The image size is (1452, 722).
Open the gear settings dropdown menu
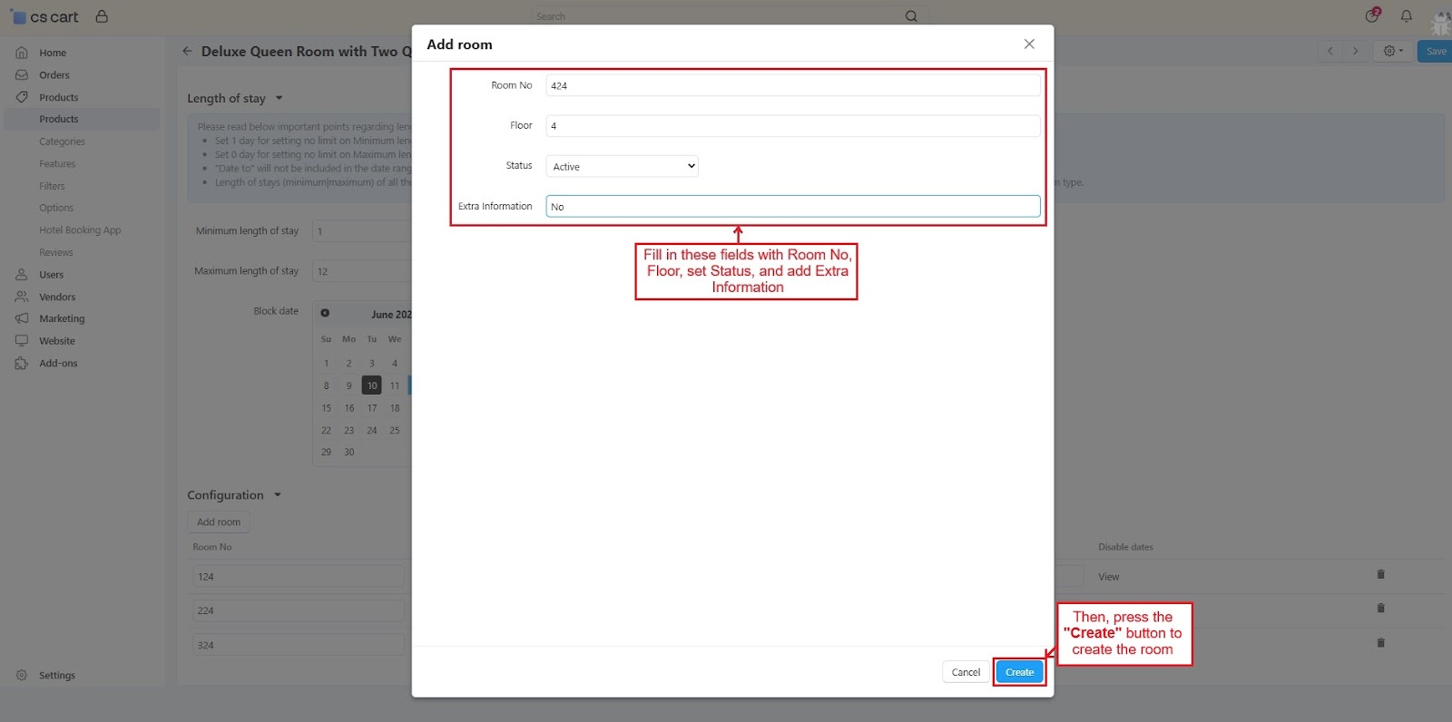coord(1392,52)
